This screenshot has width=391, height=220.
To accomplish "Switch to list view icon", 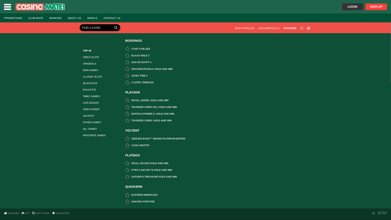I will pos(308,29).
